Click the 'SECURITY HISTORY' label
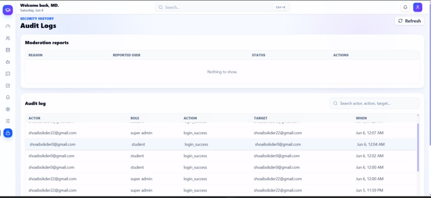The width and height of the screenshot is (431, 198). coord(37,19)
